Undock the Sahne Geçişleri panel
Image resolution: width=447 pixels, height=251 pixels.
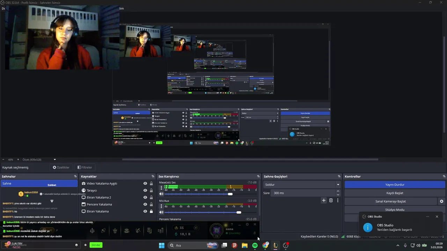[339, 176]
